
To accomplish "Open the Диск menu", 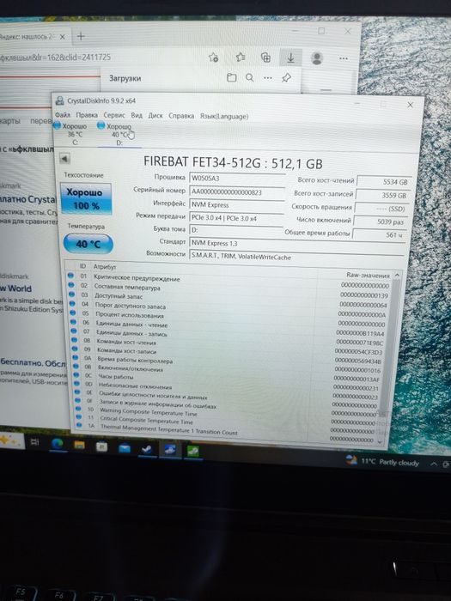I will click(x=155, y=115).
